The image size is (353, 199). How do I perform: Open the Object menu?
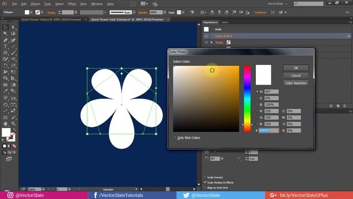35,4
